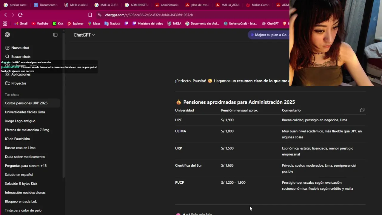382x215 pixels.
Task: Open chat Juego Lego antiguo
Action: (20, 121)
